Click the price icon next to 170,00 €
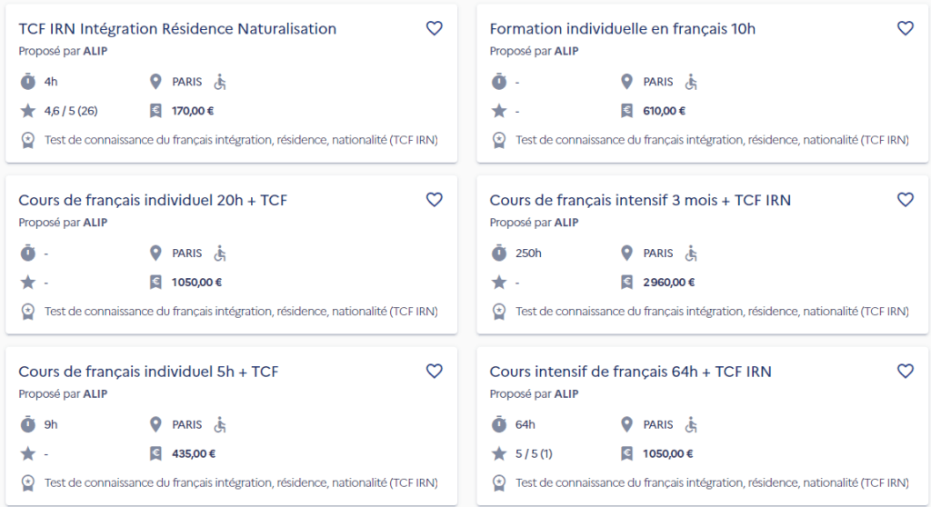The width and height of the screenshot is (931, 507). click(155, 111)
